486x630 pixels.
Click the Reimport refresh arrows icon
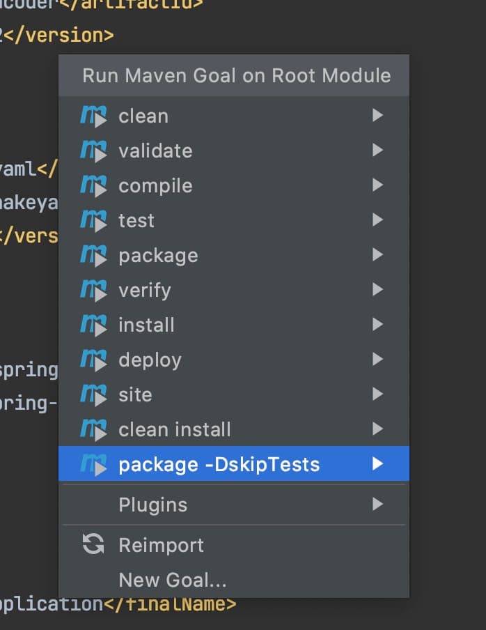pyautogui.click(x=93, y=544)
